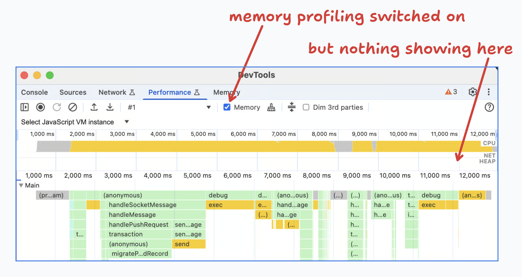Select the h...e flame entry
This screenshot has width=522, height=277.
tap(382, 215)
